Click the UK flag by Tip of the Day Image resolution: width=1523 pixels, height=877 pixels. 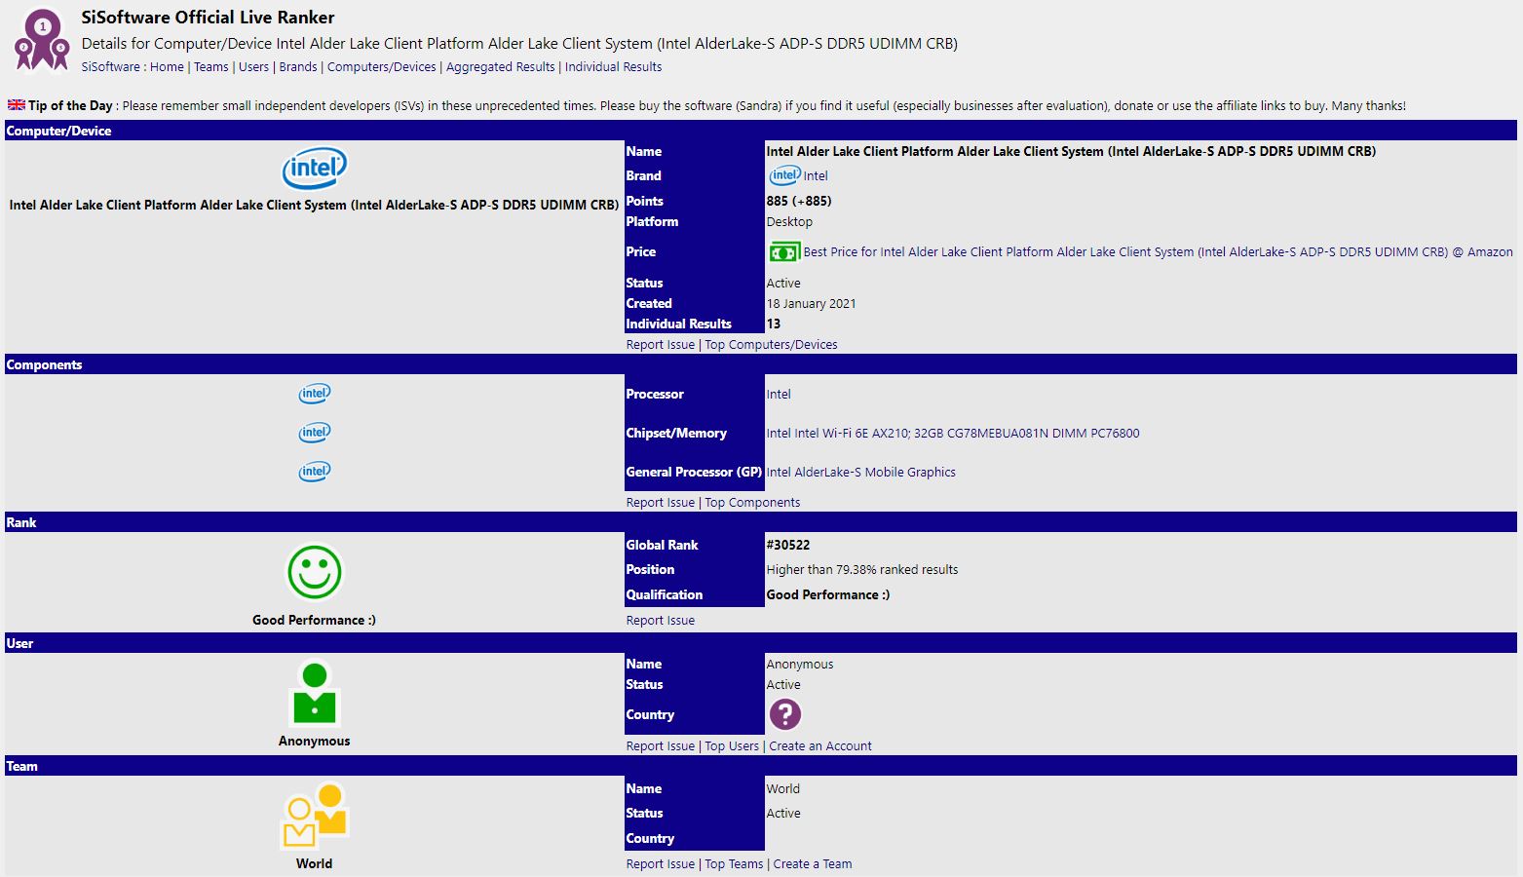tap(17, 105)
